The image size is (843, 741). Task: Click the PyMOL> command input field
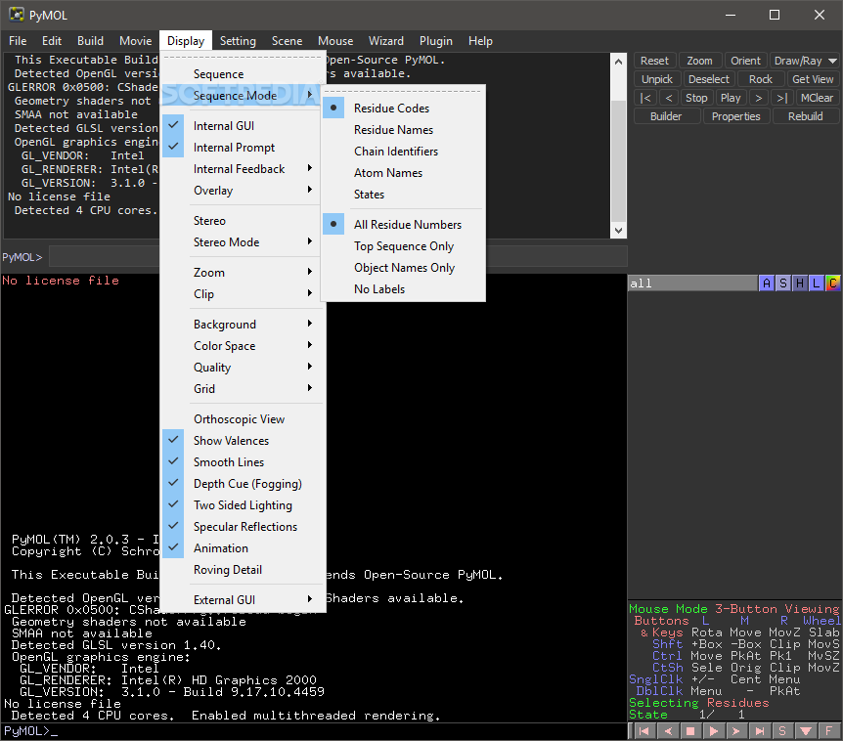tap(337, 257)
